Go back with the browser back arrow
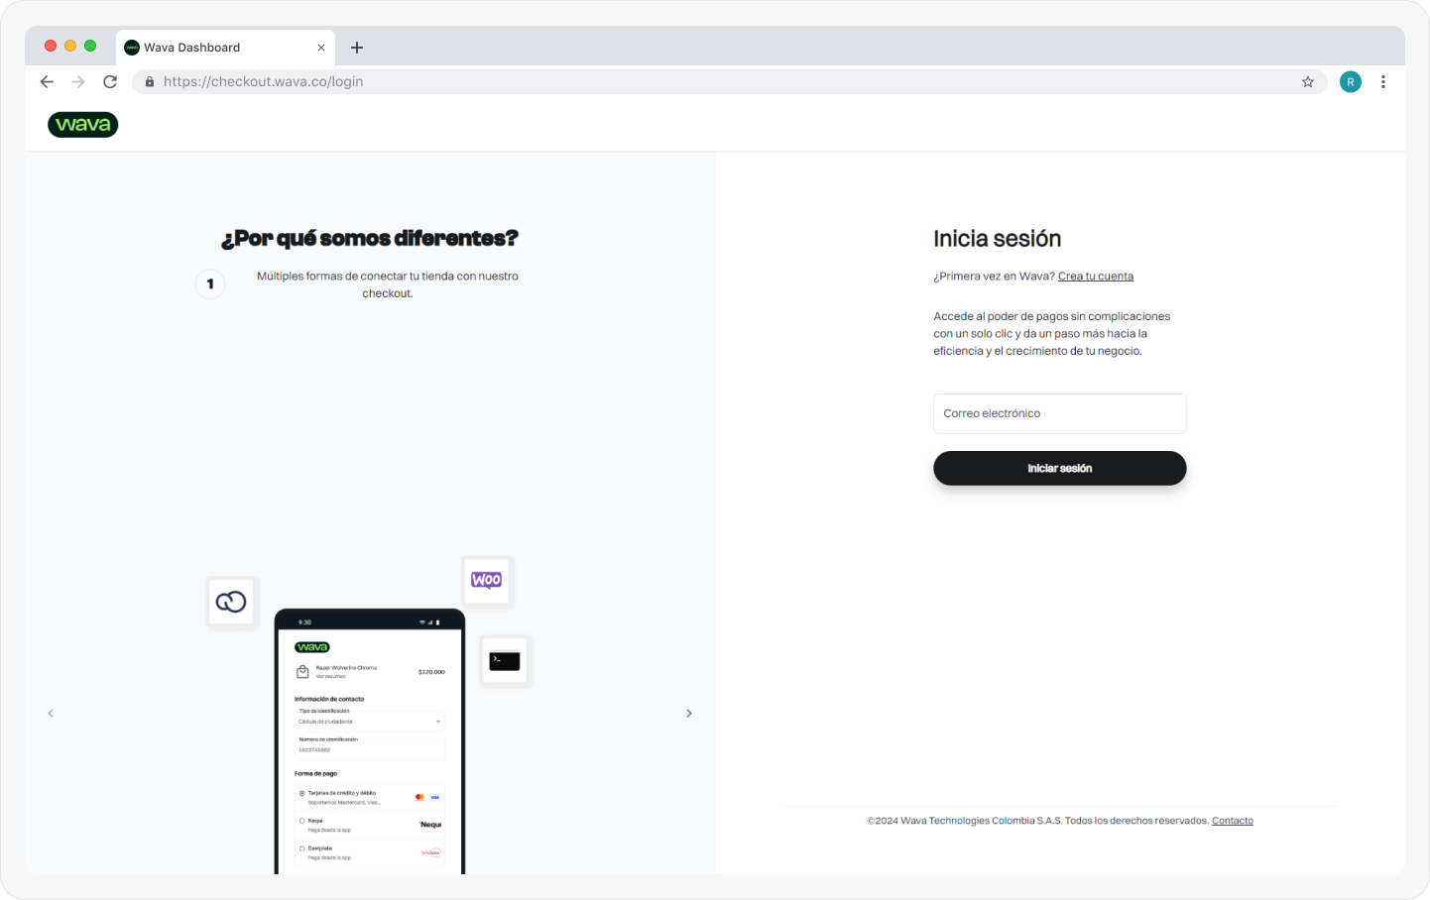Viewport: 1430px width, 900px height. [47, 82]
